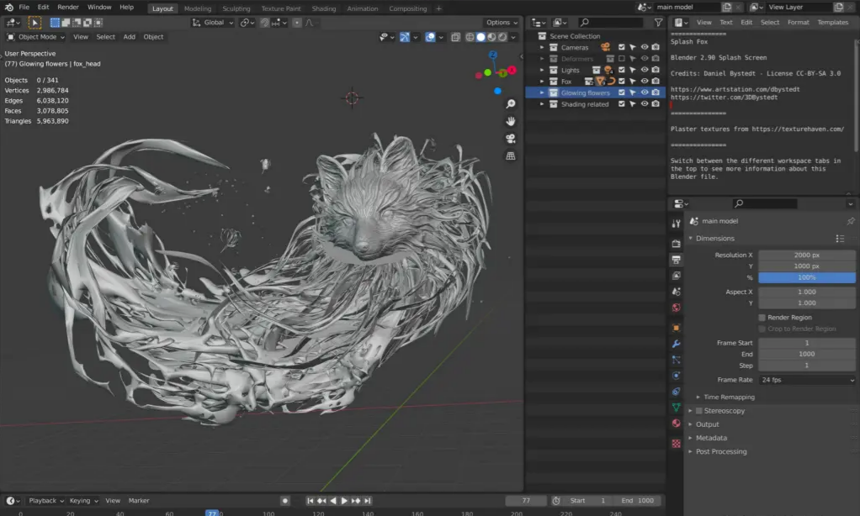This screenshot has width=860, height=516.
Task: Click the play animation button
Action: point(344,501)
